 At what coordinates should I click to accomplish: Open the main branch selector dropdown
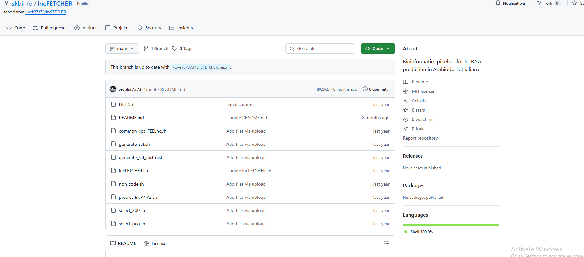tap(122, 48)
